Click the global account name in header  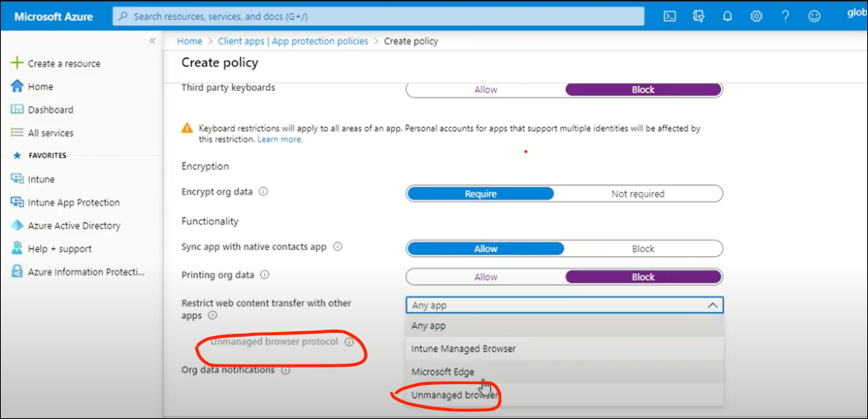(x=858, y=14)
